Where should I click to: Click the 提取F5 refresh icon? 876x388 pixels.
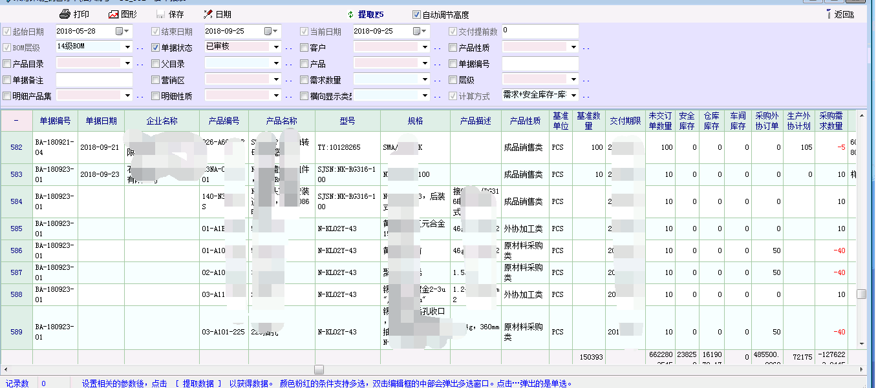pyautogui.click(x=351, y=14)
